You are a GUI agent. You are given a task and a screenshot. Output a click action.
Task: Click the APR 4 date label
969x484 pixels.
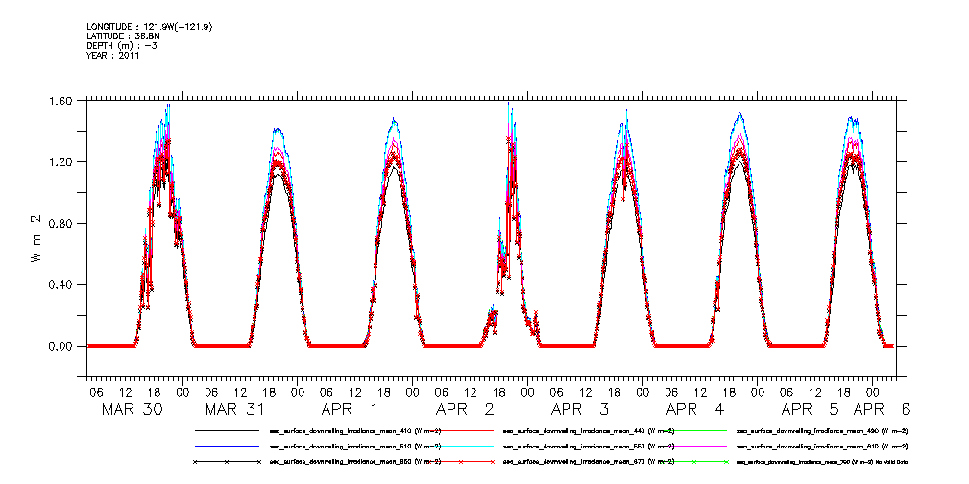pos(696,409)
